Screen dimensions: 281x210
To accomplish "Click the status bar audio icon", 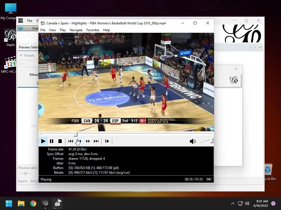I will [x=209, y=179].
